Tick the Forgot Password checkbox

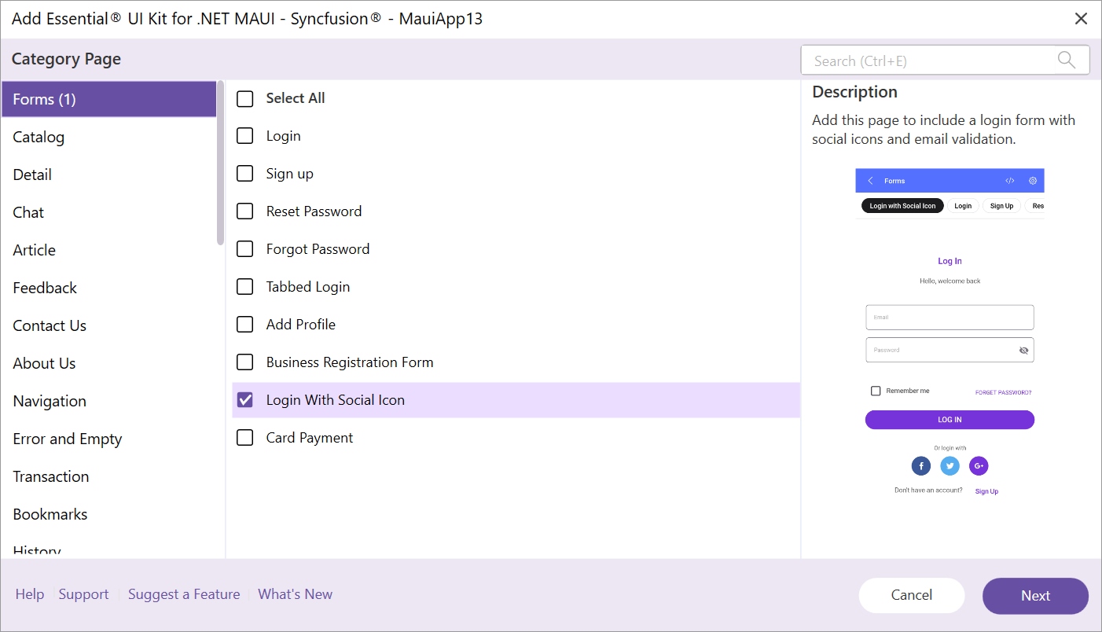245,249
